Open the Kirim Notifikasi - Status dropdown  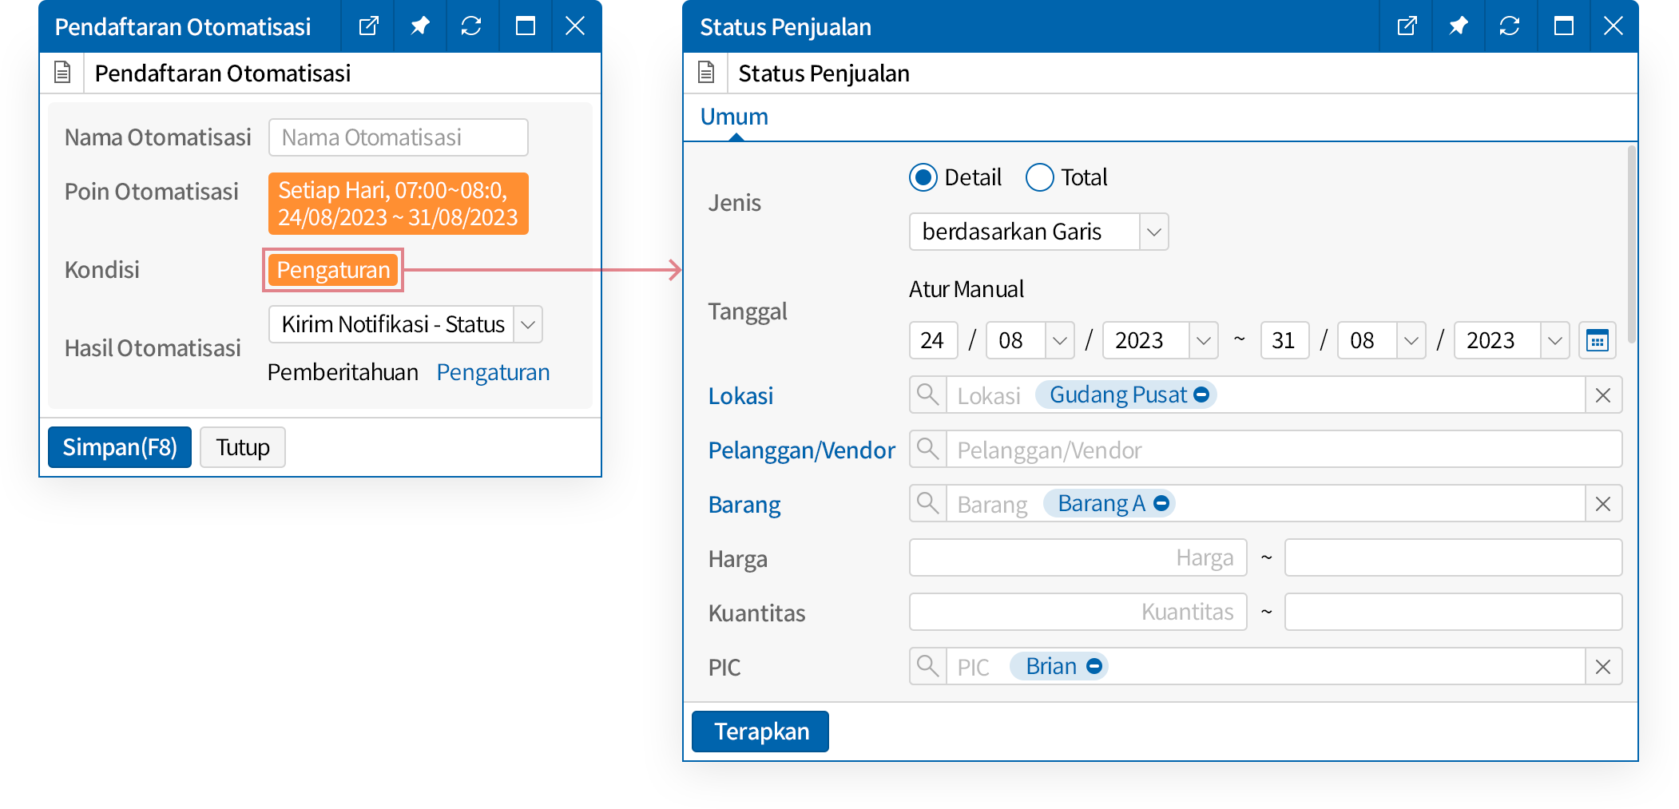(x=527, y=325)
